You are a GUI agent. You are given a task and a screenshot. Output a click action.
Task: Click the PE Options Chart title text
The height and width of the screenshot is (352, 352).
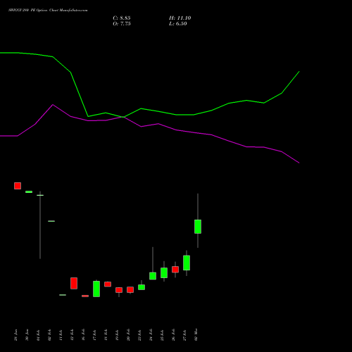48,11
